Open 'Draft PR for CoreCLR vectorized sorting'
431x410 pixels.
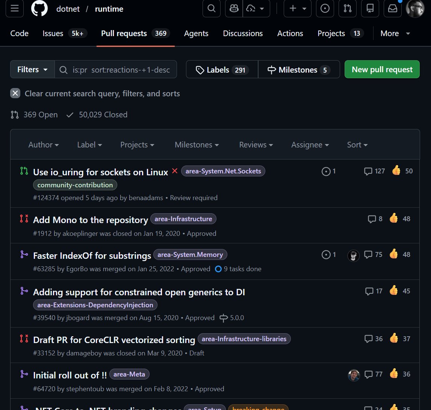coord(114,340)
